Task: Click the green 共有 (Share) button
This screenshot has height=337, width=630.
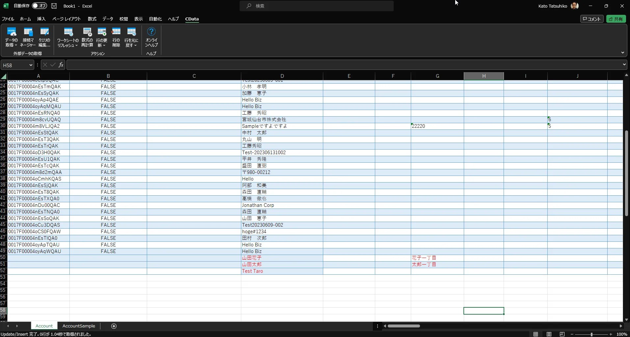Action: (x=616, y=19)
